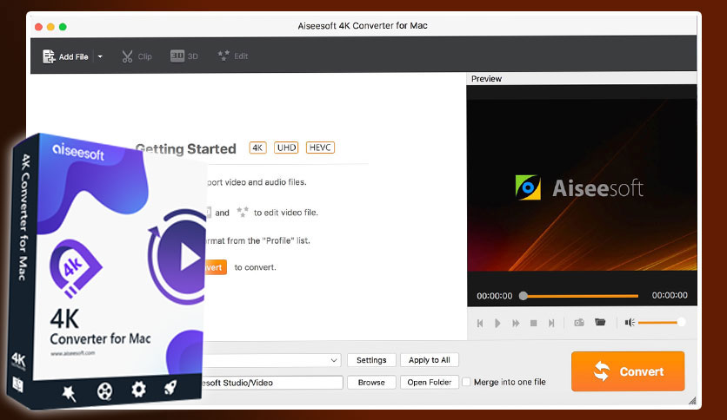This screenshot has height=420, width=727.
Task: Adjust the volume slider
Action: 661,323
